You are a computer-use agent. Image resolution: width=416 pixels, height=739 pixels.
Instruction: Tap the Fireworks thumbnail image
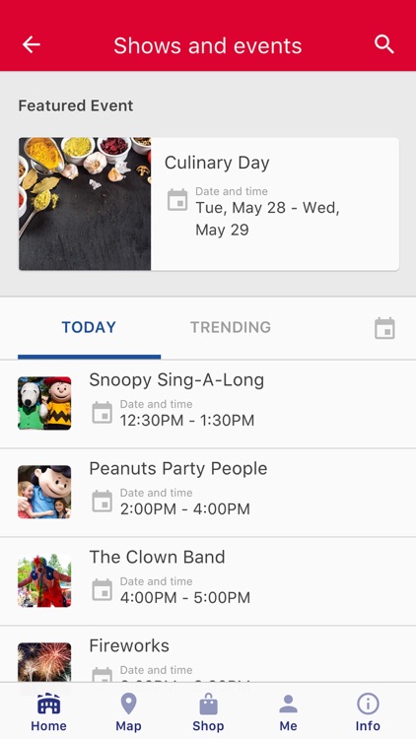point(44,662)
